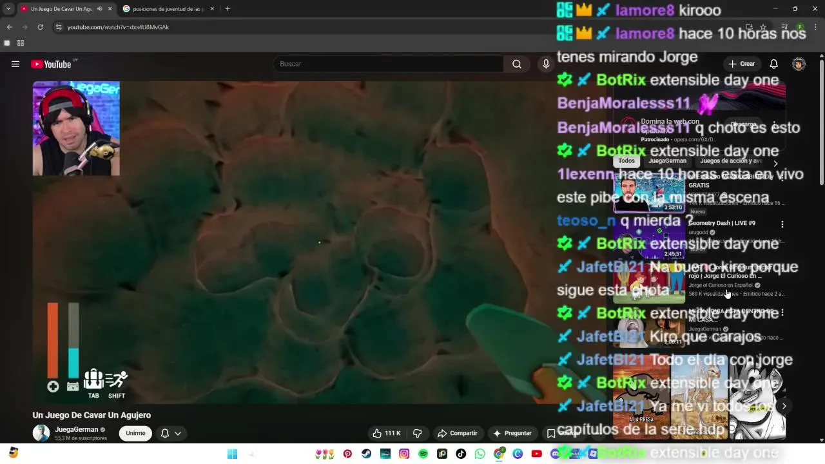
Task: Toggle the subscription notification bell below video
Action: coord(164,433)
